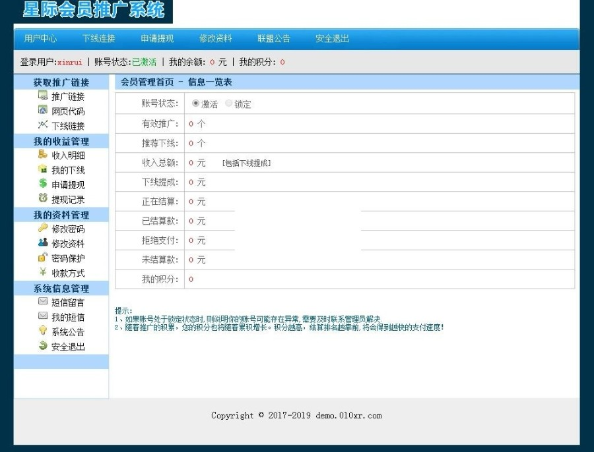Click the key icon for 修改密码
Screen dimensions: 594x452
point(43,228)
